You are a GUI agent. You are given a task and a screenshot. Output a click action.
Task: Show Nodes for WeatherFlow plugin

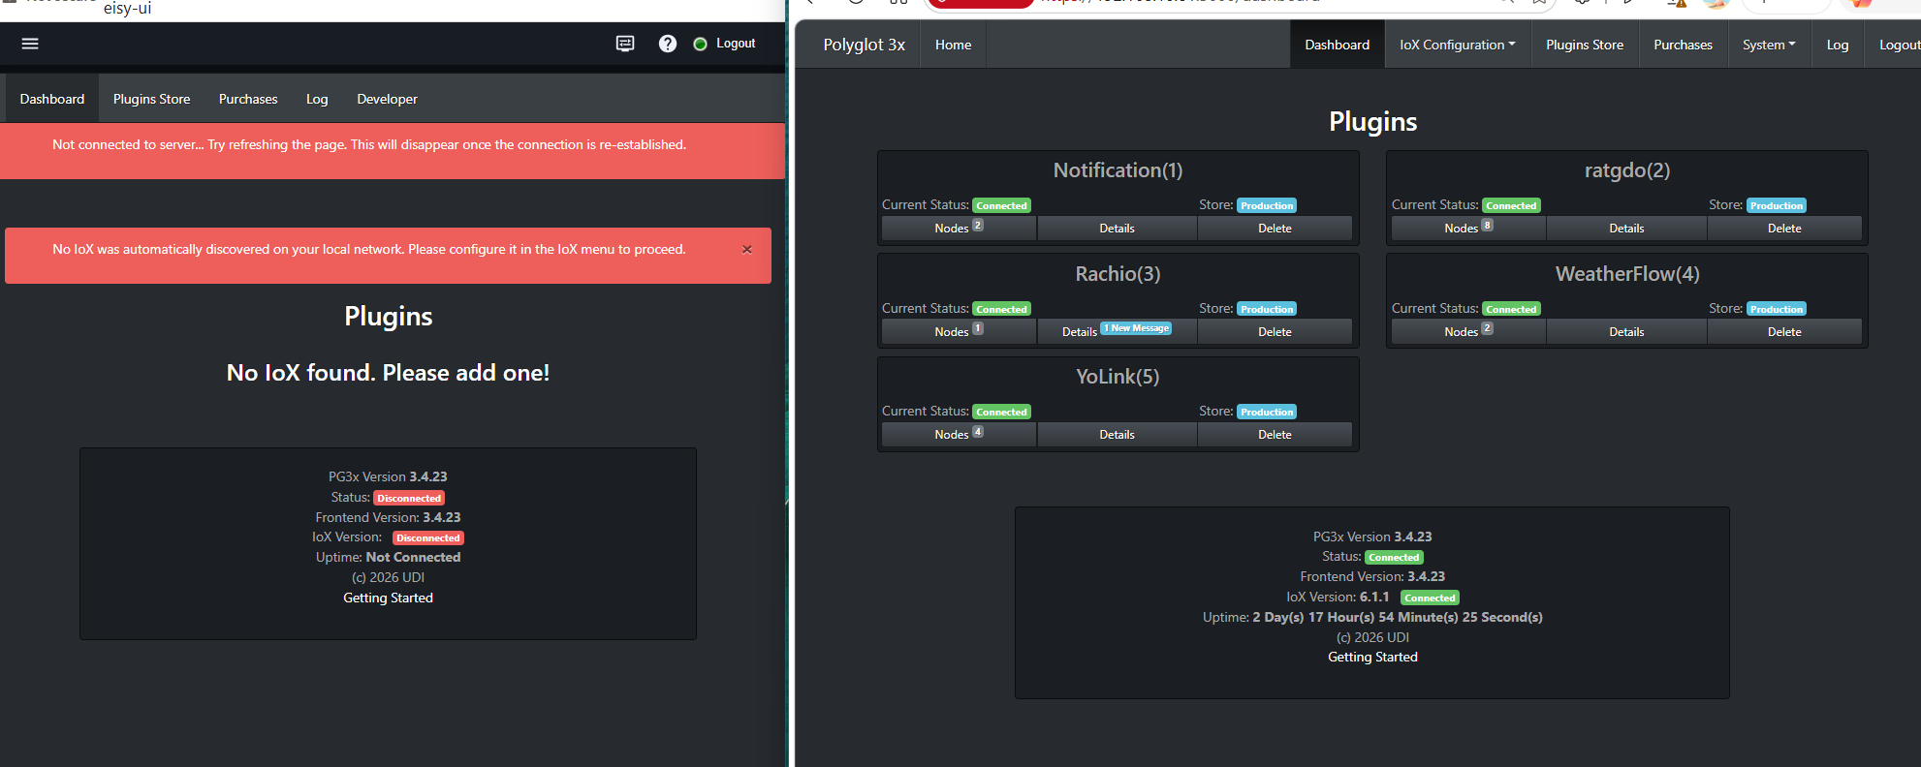(x=1468, y=331)
